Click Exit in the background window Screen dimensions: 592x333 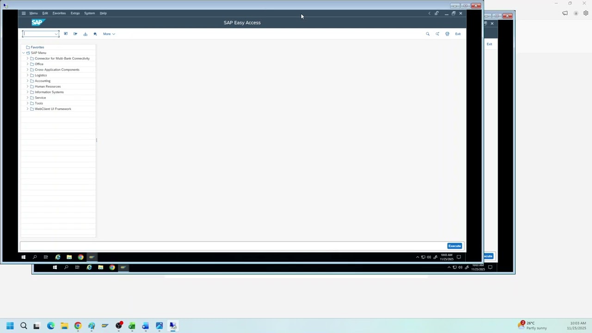[489, 44]
